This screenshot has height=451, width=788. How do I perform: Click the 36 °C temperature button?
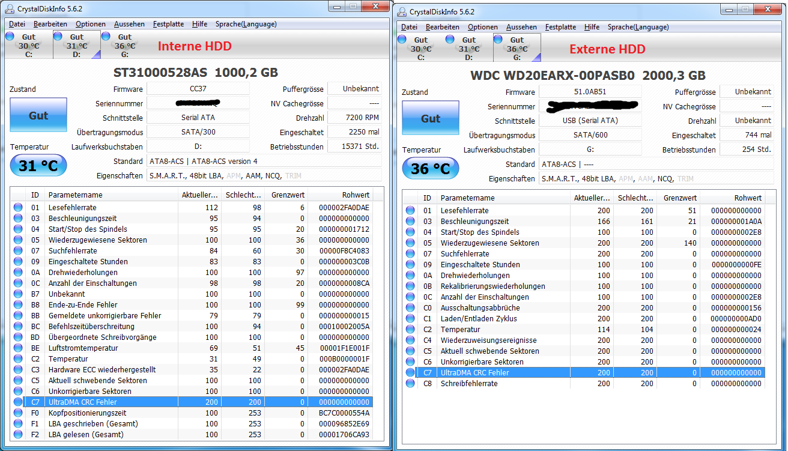431,168
